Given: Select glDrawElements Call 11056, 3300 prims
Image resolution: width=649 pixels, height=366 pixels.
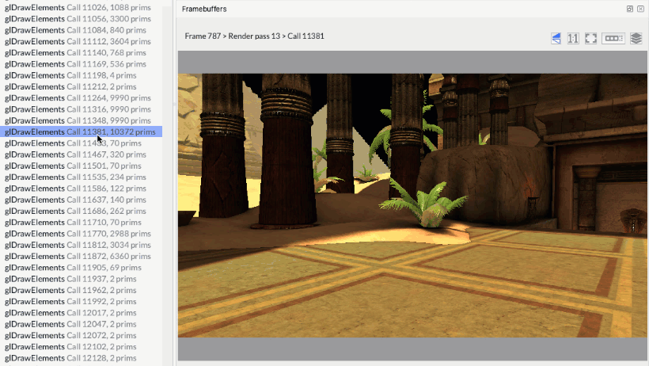Looking at the screenshot, I should (78, 19).
